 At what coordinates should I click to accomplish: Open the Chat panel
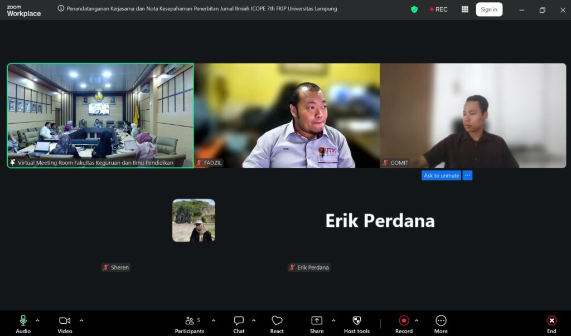239,324
